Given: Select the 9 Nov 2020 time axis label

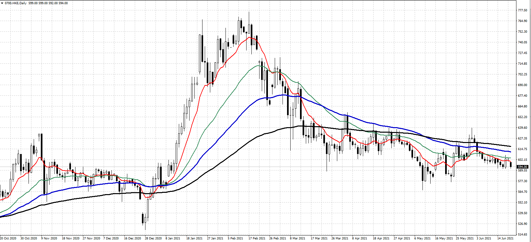Looking at the screenshot, I should (x=49, y=238).
